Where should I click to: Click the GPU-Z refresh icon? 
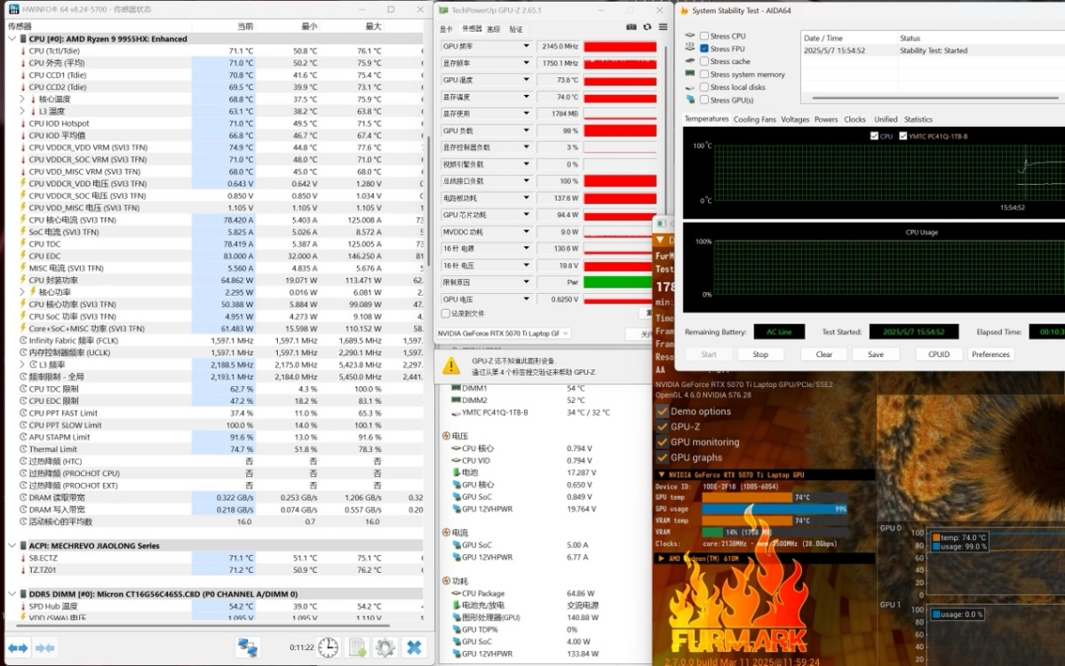[648, 28]
